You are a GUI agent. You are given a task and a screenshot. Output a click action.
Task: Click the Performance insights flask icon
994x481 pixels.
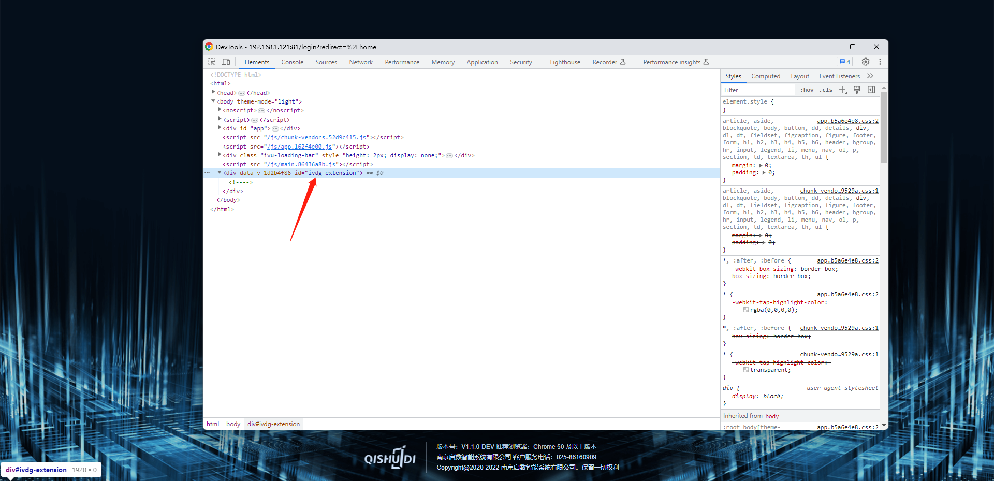706,62
